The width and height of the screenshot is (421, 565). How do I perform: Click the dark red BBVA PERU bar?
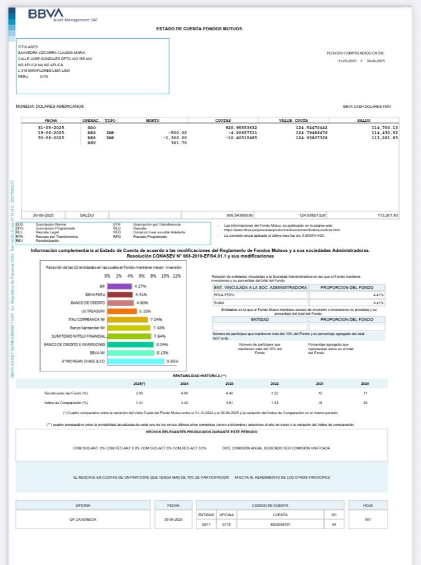point(120,295)
